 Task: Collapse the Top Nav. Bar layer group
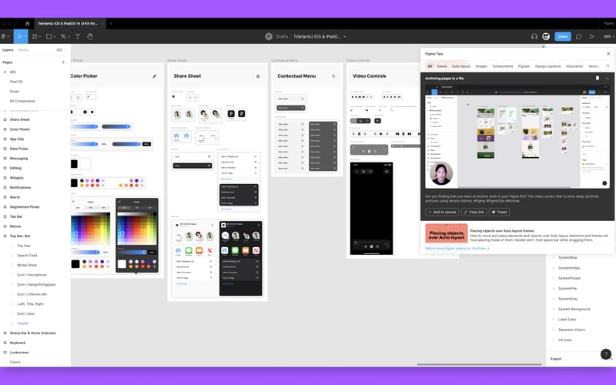tap(5, 236)
